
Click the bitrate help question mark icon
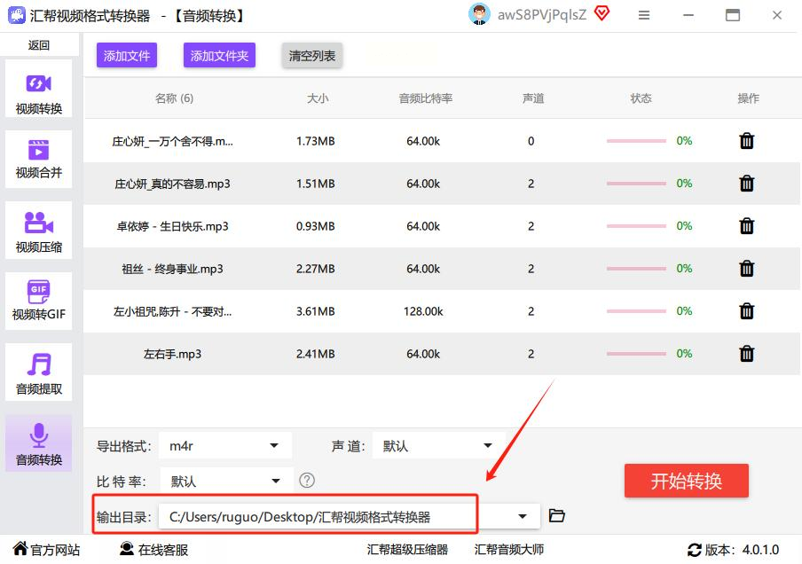307,481
